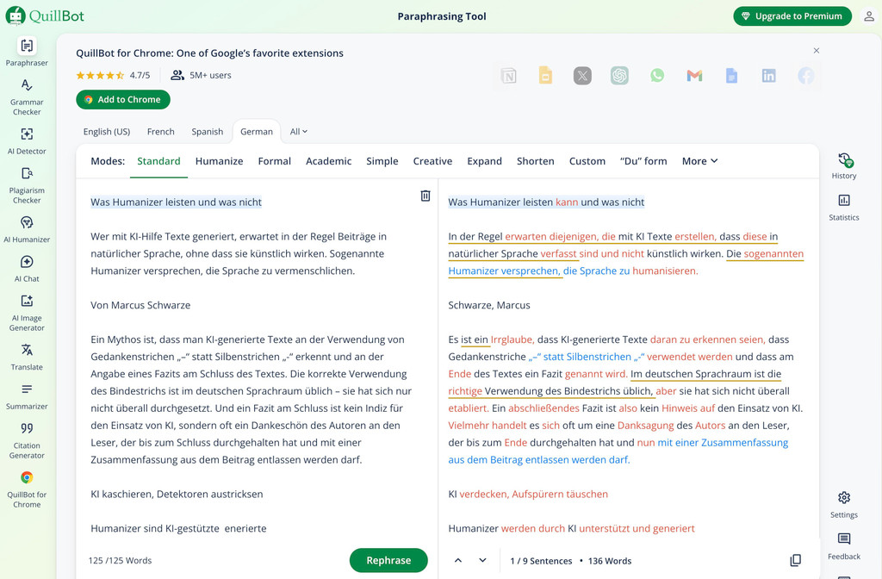Click the Rephrase button
This screenshot has height=579, width=882.
tap(388, 560)
